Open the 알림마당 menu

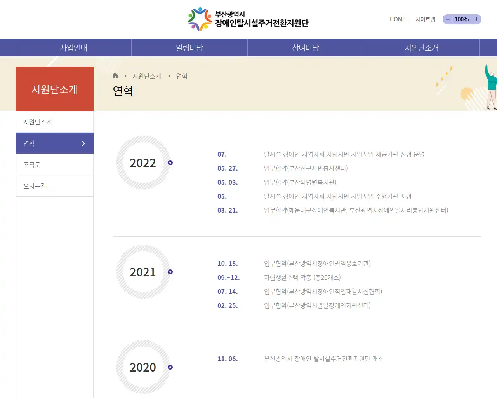click(189, 47)
